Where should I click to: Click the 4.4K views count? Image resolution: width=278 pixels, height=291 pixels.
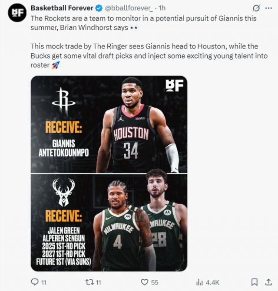(x=212, y=282)
